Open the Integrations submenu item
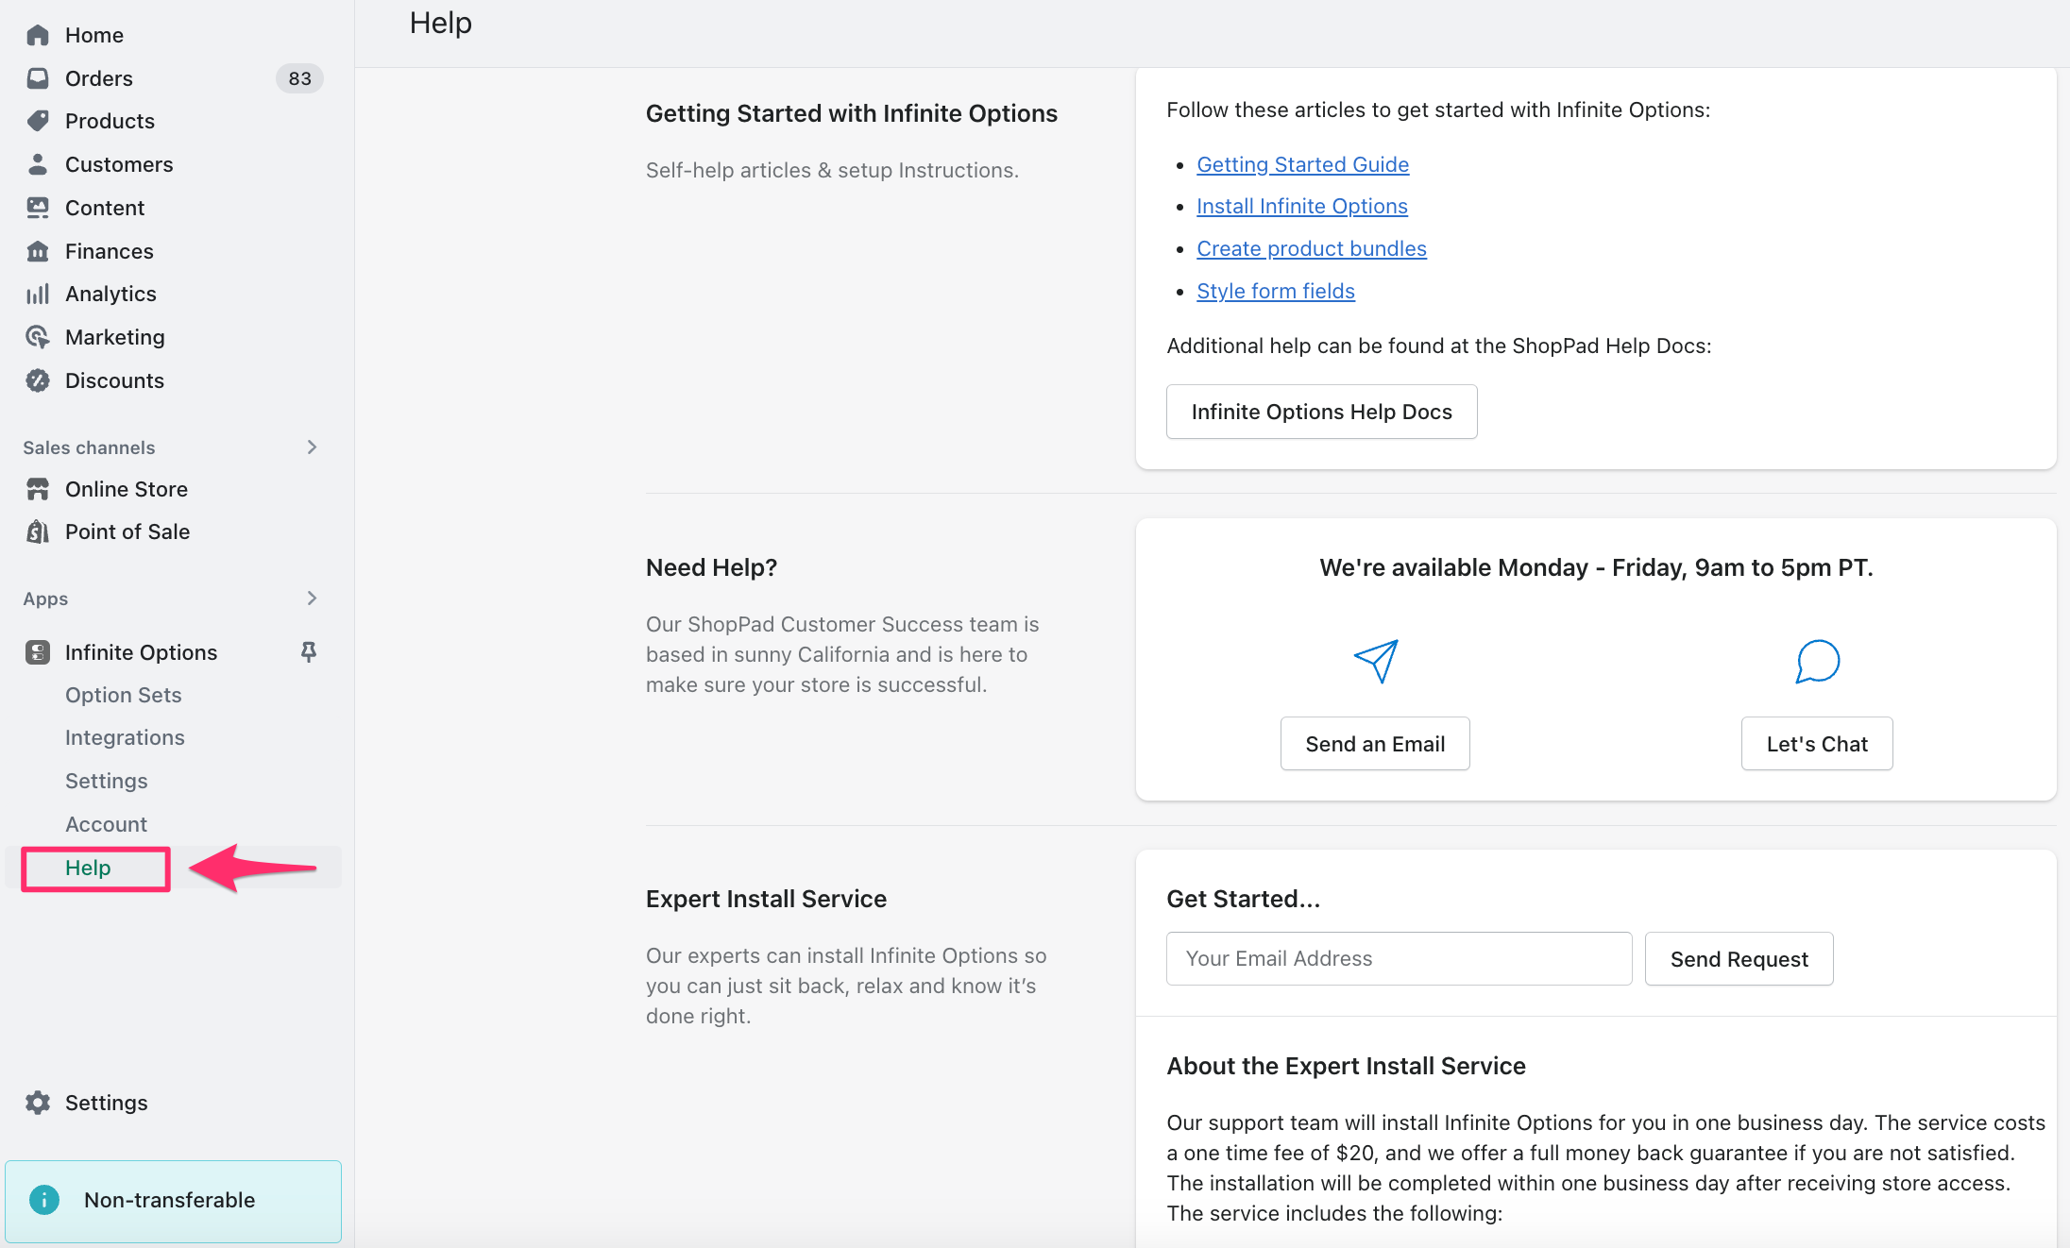Viewport: 2070px width, 1248px height. [125, 737]
